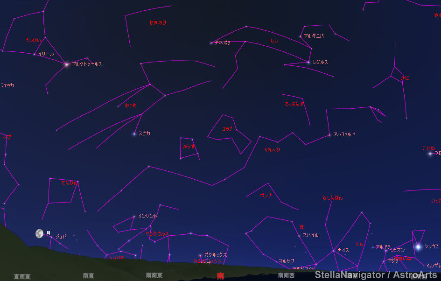Click the red 南 south direction marker

(x=220, y=276)
